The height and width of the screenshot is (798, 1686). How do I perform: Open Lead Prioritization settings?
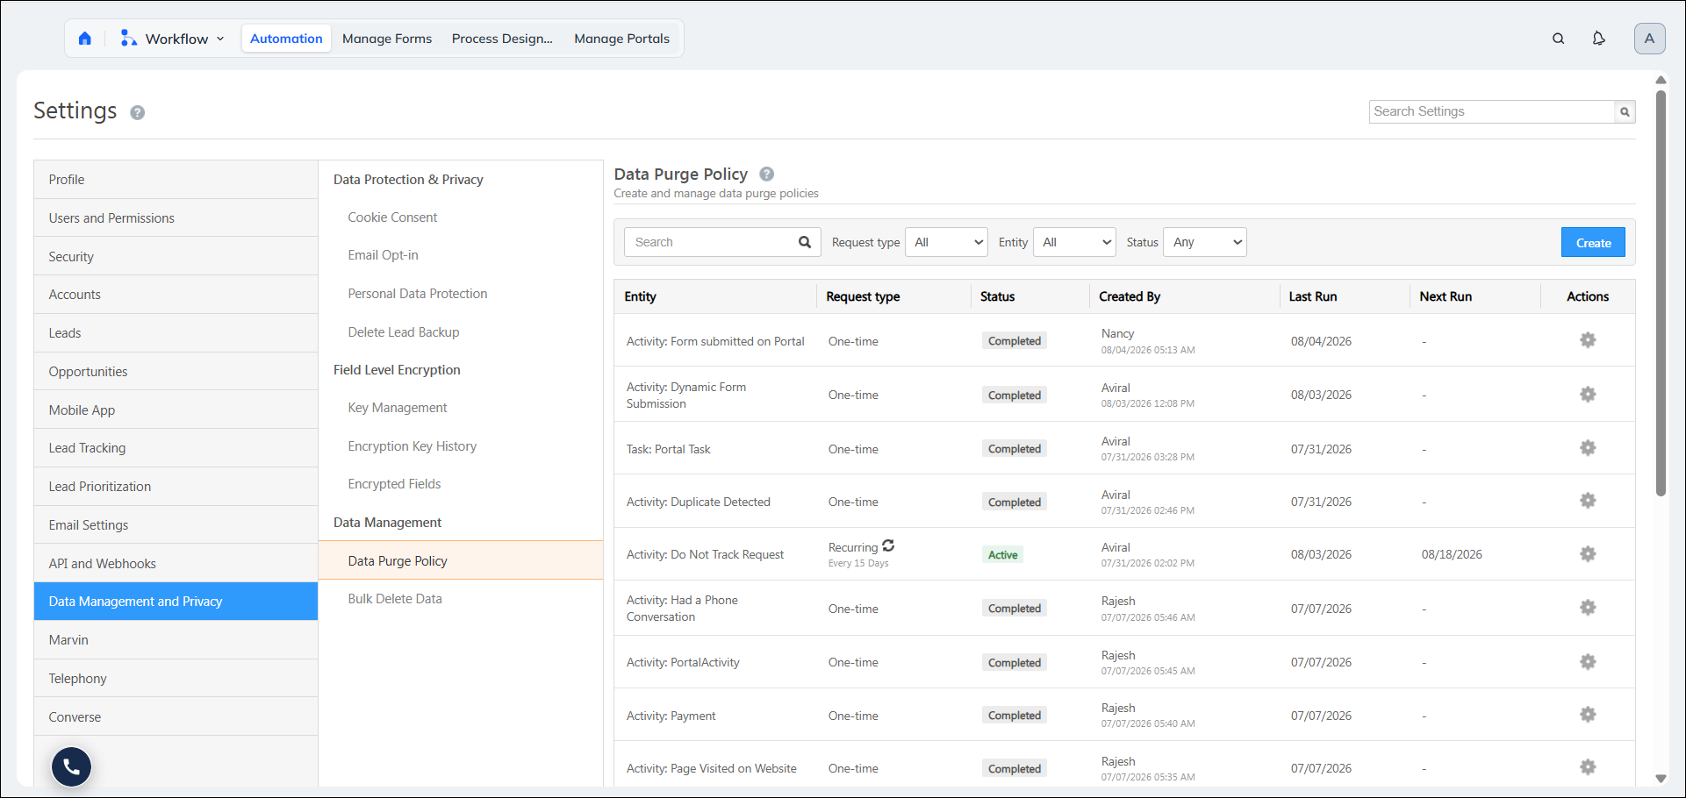click(x=176, y=487)
